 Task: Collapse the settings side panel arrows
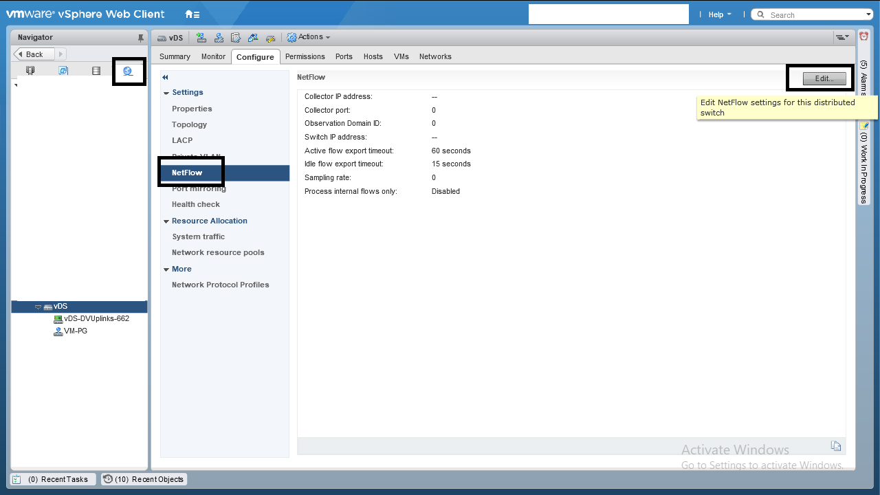click(165, 78)
